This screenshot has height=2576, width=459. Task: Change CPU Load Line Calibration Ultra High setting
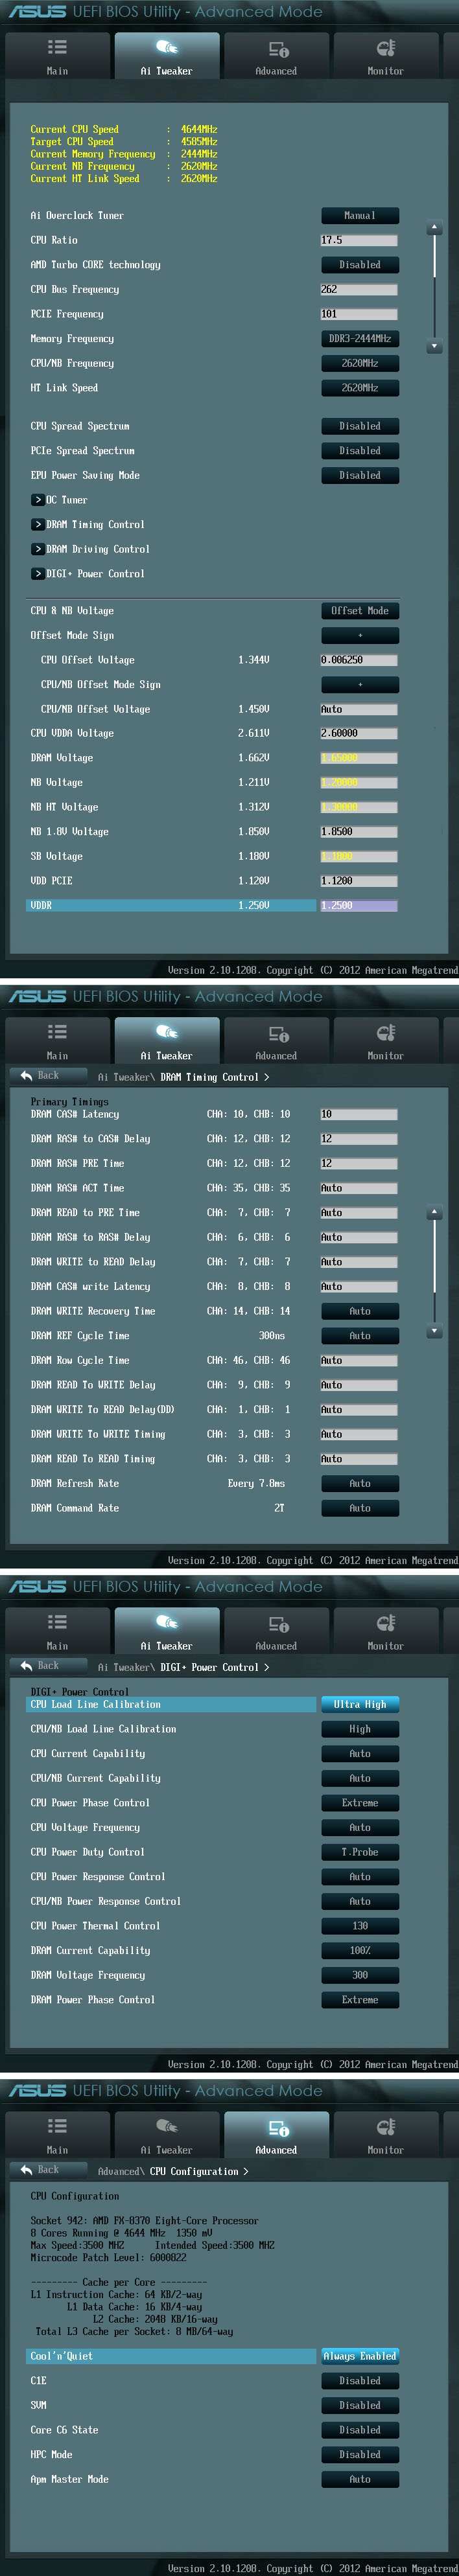pyautogui.click(x=360, y=1704)
